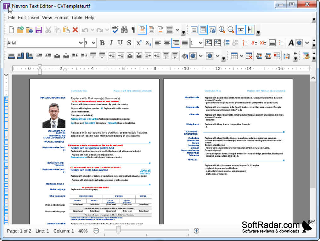320x241 pixels.
Task: Align text to the left
Action: 158,43
